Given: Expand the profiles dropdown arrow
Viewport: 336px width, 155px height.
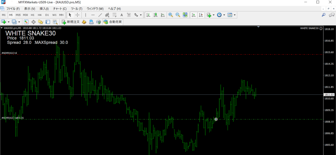Looking at the screenshot, I should tap(19, 22).
